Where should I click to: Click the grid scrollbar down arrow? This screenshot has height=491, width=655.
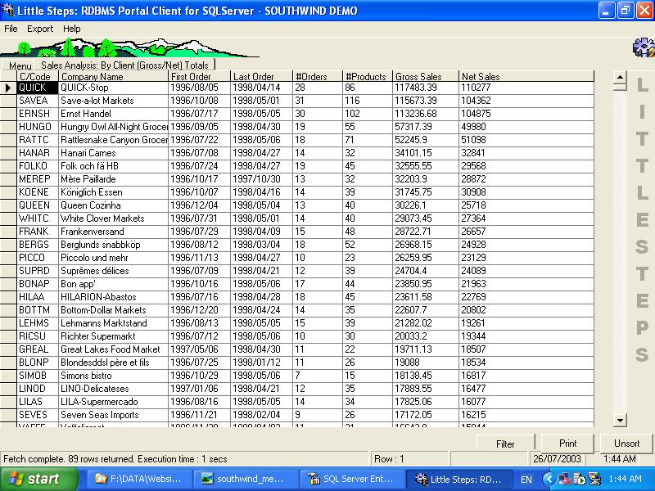(620, 420)
